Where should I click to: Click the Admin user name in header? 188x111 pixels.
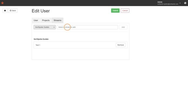(160, 2)
